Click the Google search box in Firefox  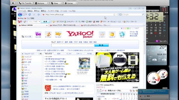pyautogui.click(x=132, y=14)
